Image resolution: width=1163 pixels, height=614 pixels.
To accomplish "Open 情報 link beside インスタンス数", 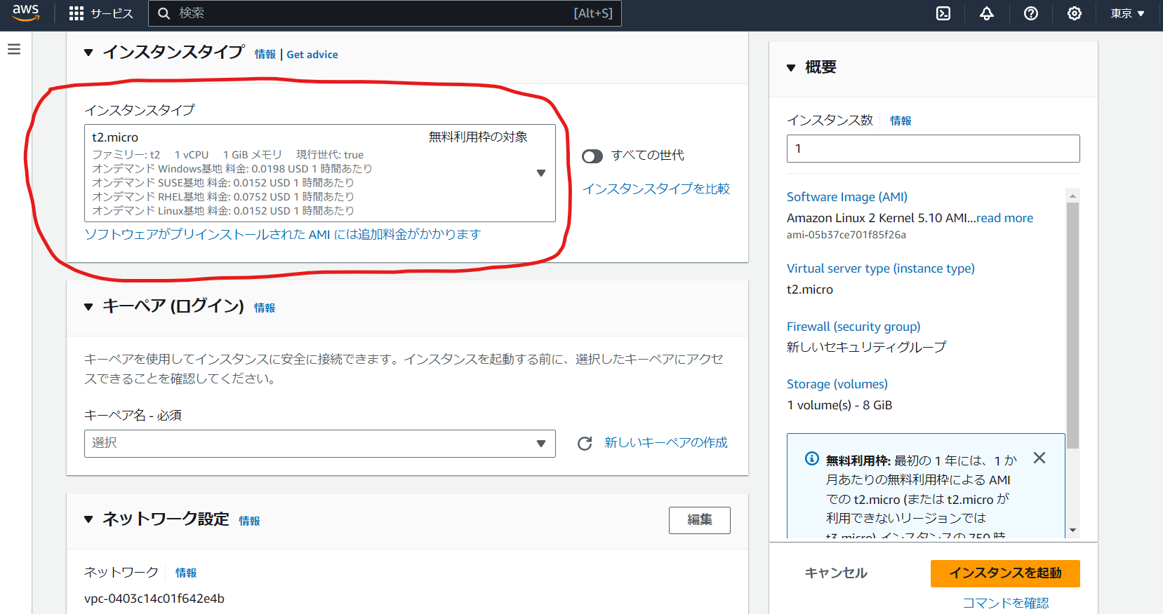I will coord(901,121).
